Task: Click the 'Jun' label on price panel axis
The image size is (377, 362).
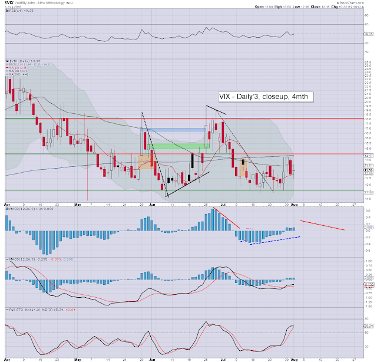Action: coord(152,205)
